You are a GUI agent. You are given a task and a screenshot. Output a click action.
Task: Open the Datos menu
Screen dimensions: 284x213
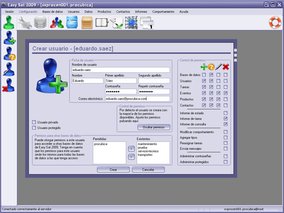click(88, 12)
